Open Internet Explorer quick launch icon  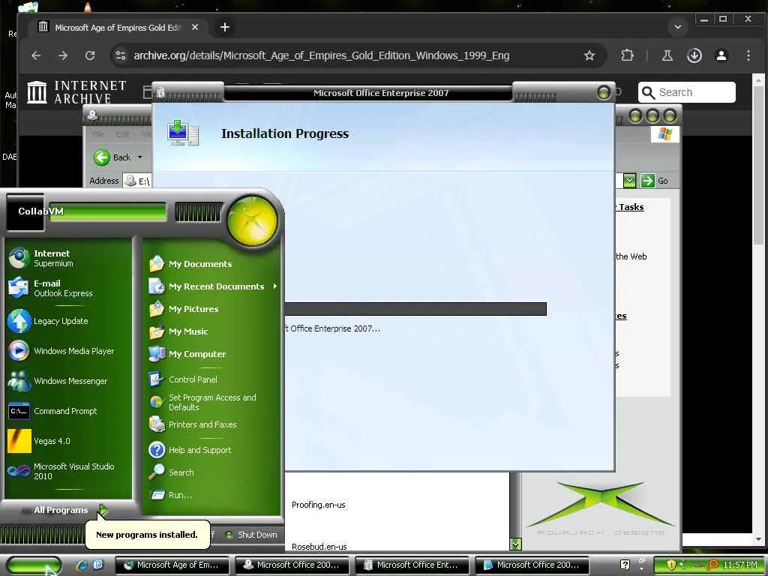pyautogui.click(x=82, y=565)
